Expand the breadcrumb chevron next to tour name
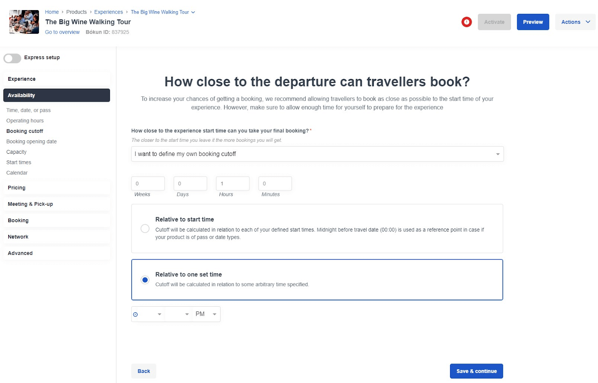 [193, 12]
